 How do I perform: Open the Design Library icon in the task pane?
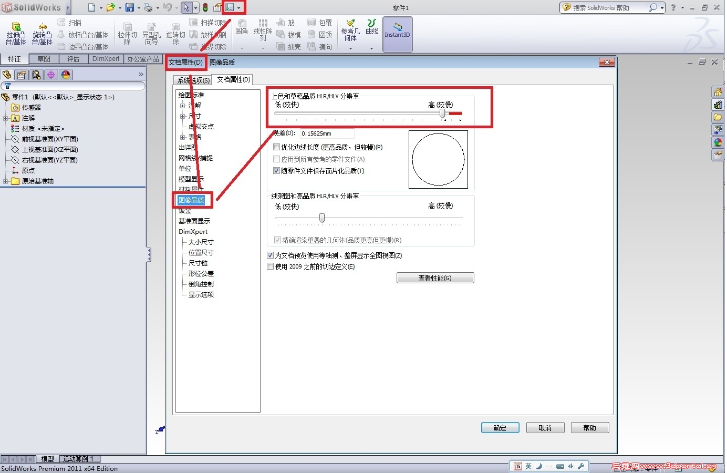[x=718, y=105]
